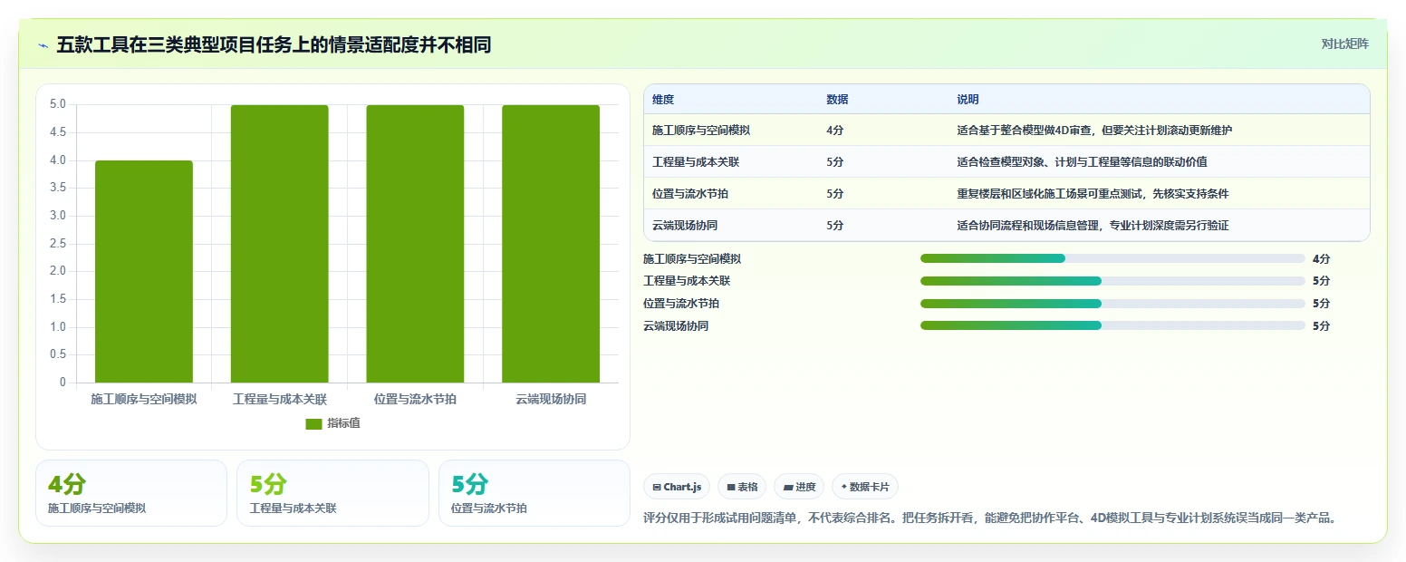1406x562 pixels.
Task: Open the 5分 位置与流水节拍 data card
Action: 534,493
